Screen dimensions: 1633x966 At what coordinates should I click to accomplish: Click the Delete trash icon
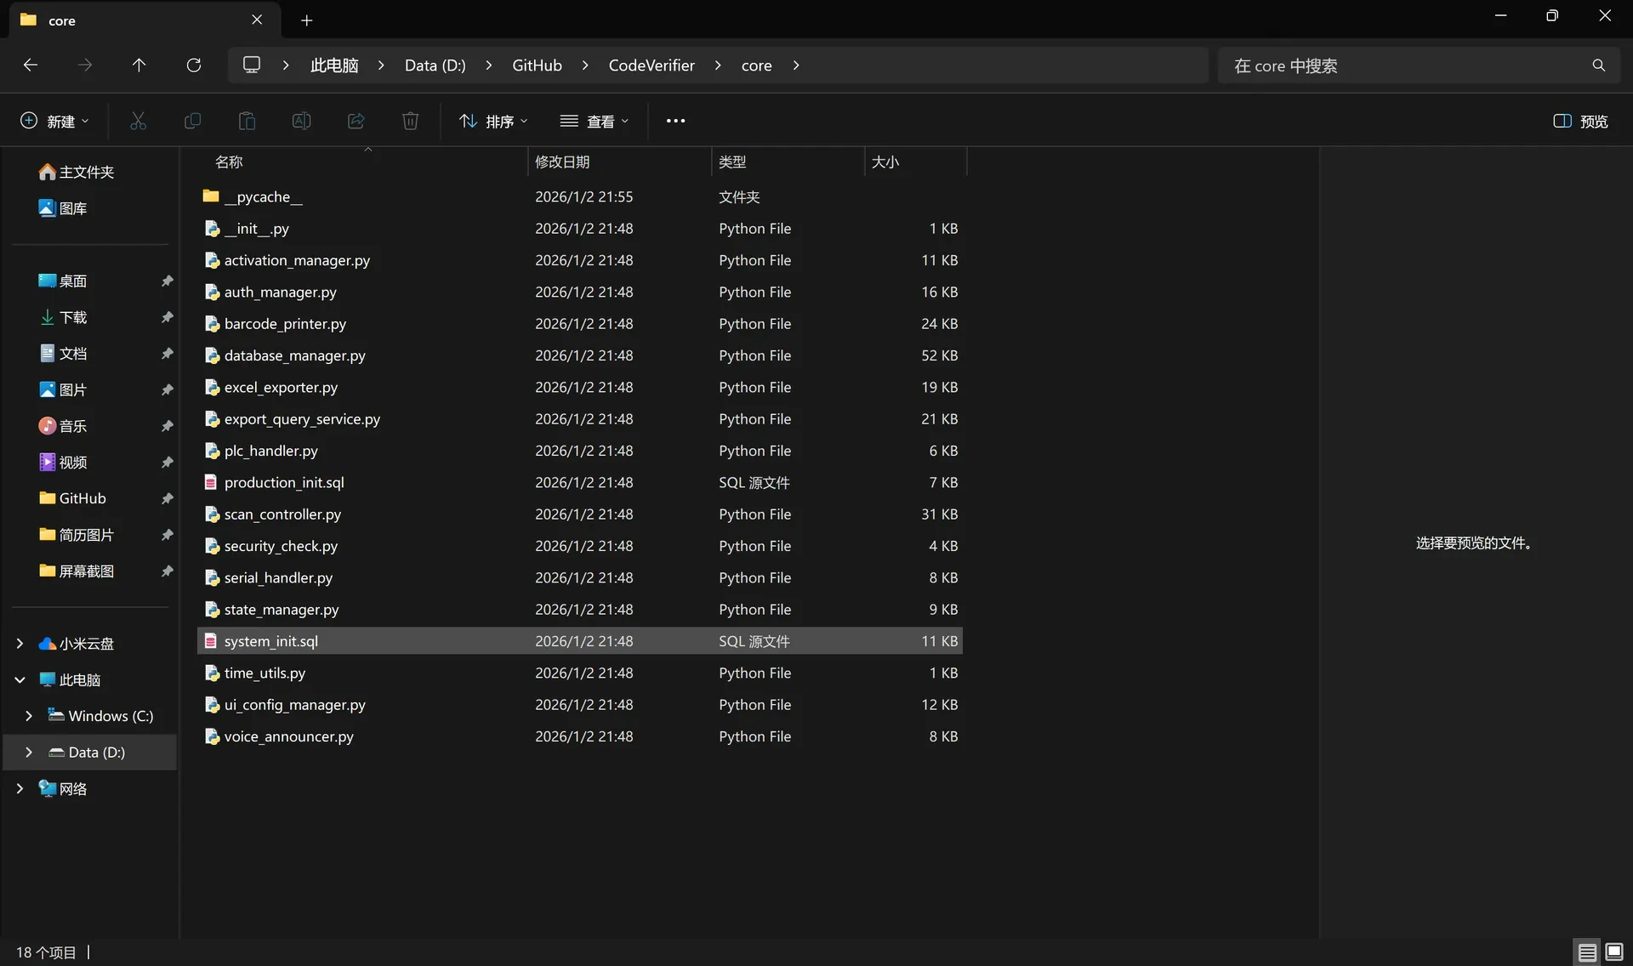(x=410, y=121)
